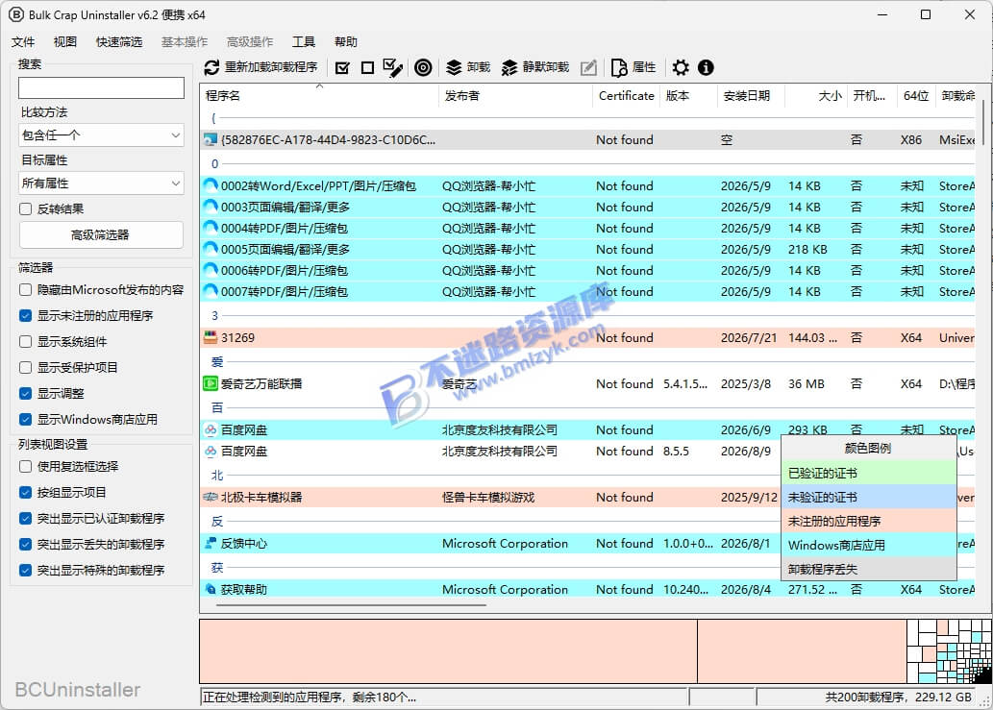Image resolution: width=993 pixels, height=710 pixels.
Task: Open the 高级操作 menu
Action: [250, 41]
